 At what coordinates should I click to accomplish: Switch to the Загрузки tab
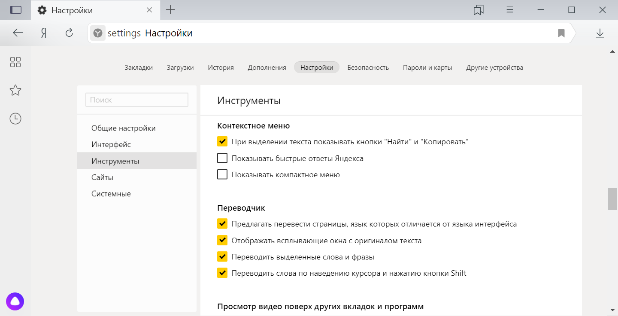pyautogui.click(x=180, y=68)
